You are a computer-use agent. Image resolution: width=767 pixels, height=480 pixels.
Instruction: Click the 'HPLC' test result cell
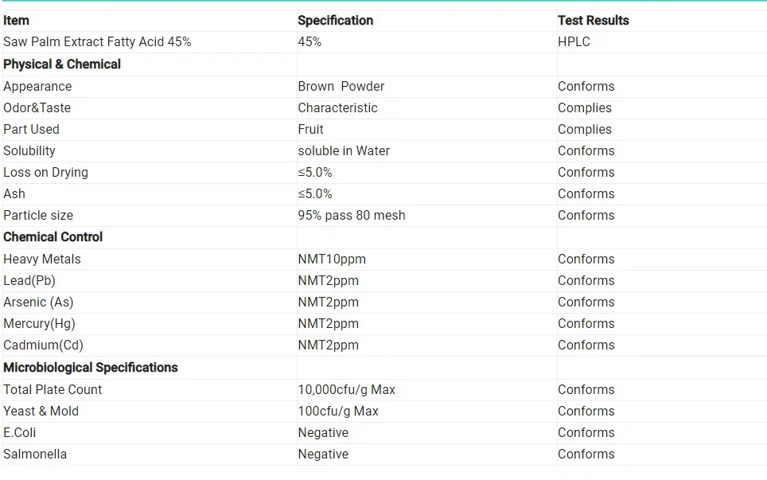[x=574, y=42]
